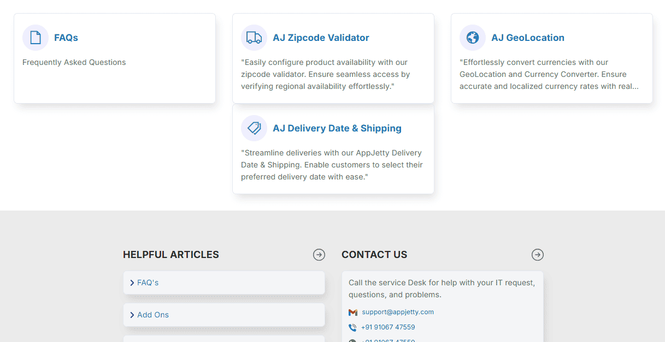665x342 pixels.
Task: Open the AJ GeoLocation title link
Action: click(x=527, y=38)
